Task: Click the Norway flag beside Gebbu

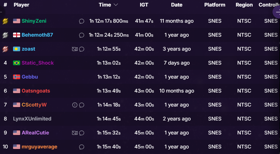Action: coord(16,77)
